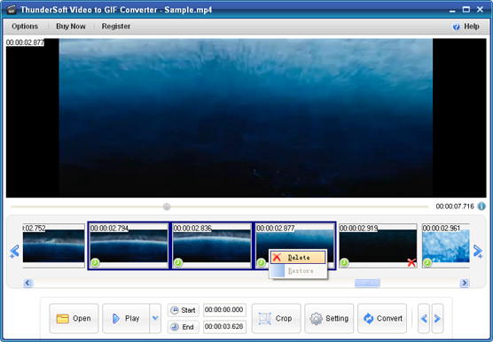Step to the previous frame using the blue left arrow
The image size is (493, 342).
click(x=424, y=318)
